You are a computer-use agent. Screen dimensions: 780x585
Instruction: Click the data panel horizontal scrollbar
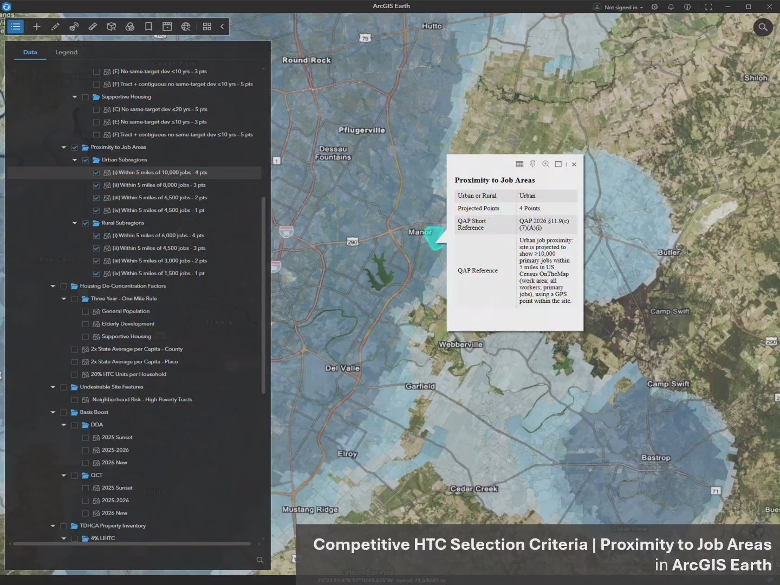[132, 543]
